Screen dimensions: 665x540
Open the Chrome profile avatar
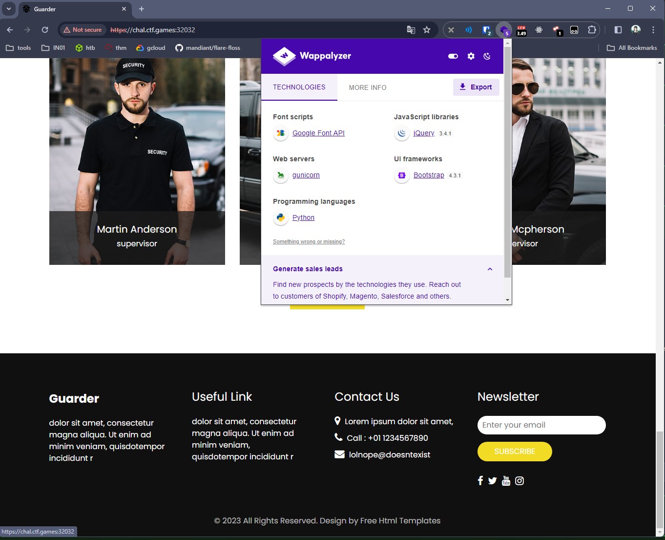coord(636,30)
